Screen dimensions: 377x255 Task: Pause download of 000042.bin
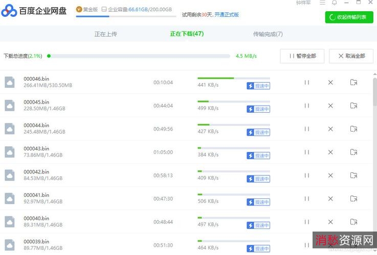[x=306, y=175]
